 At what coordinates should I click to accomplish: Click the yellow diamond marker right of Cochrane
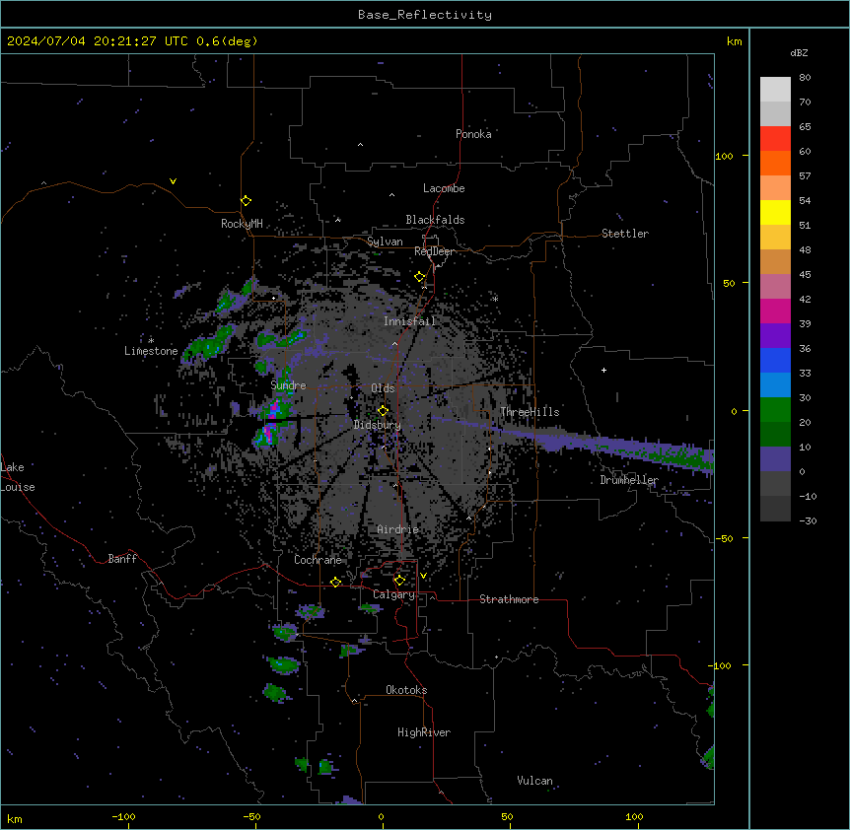pyautogui.click(x=335, y=582)
